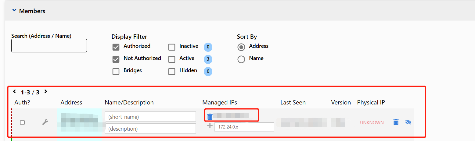Hide the member using crossed eye icon
This screenshot has height=141, width=475.
tap(408, 122)
